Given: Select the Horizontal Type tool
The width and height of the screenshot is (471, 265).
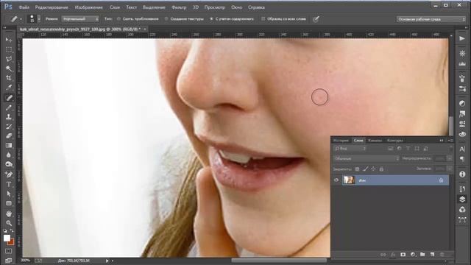Looking at the screenshot, I should tap(9, 184).
